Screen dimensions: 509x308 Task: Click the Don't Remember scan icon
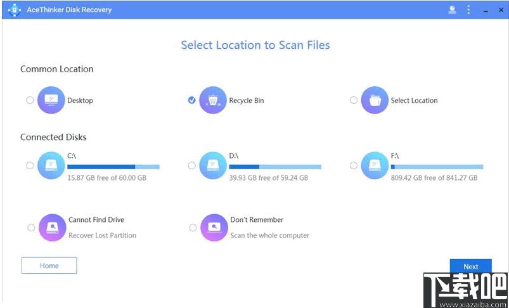tap(214, 228)
